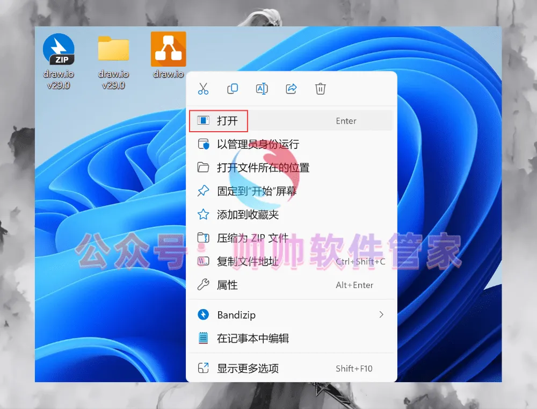Choose 添加到收藏夹 menu entry
Screen dimensions: 537x409
[291, 214]
